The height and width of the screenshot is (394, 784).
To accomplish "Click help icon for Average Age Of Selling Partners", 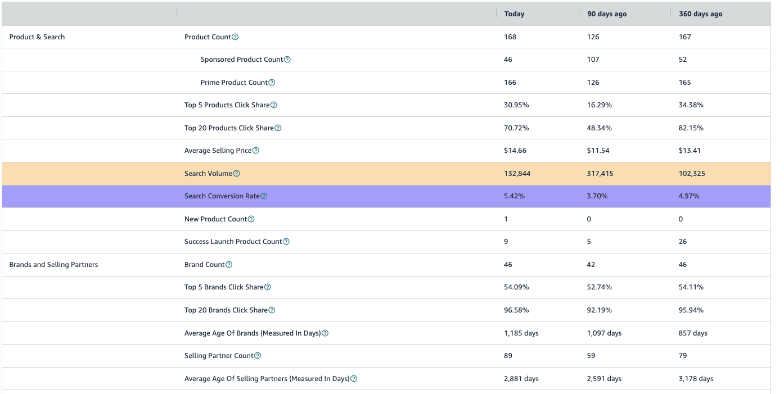I will [354, 379].
